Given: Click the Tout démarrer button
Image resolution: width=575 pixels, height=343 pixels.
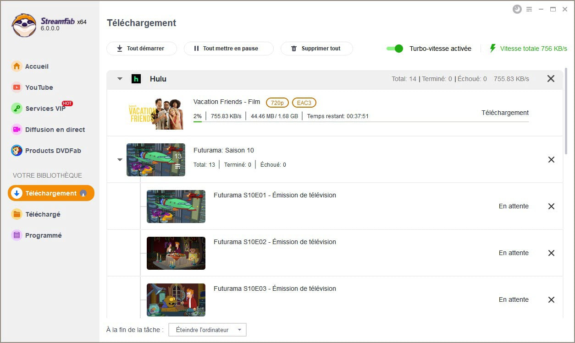Looking at the screenshot, I should [x=142, y=49].
